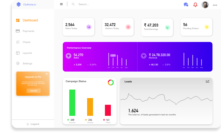The width and height of the screenshot is (221, 139).
Task: Click the Sales Today truck icon
Action: 89,27
